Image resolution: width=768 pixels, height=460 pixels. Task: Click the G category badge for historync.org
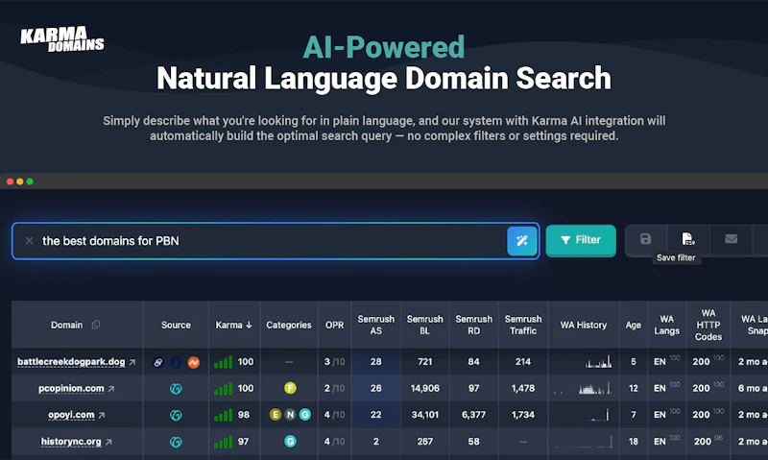point(290,442)
